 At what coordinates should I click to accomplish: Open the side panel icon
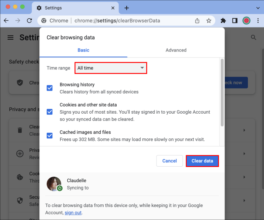[x=235, y=21]
